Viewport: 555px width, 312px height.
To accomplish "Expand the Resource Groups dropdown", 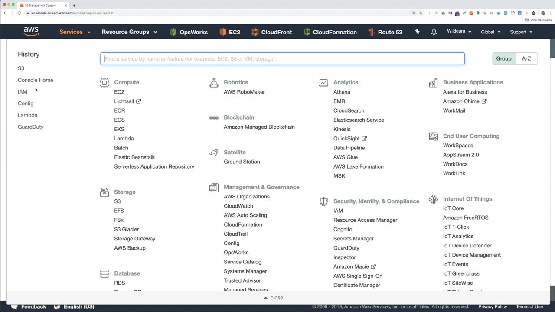I will click(129, 32).
